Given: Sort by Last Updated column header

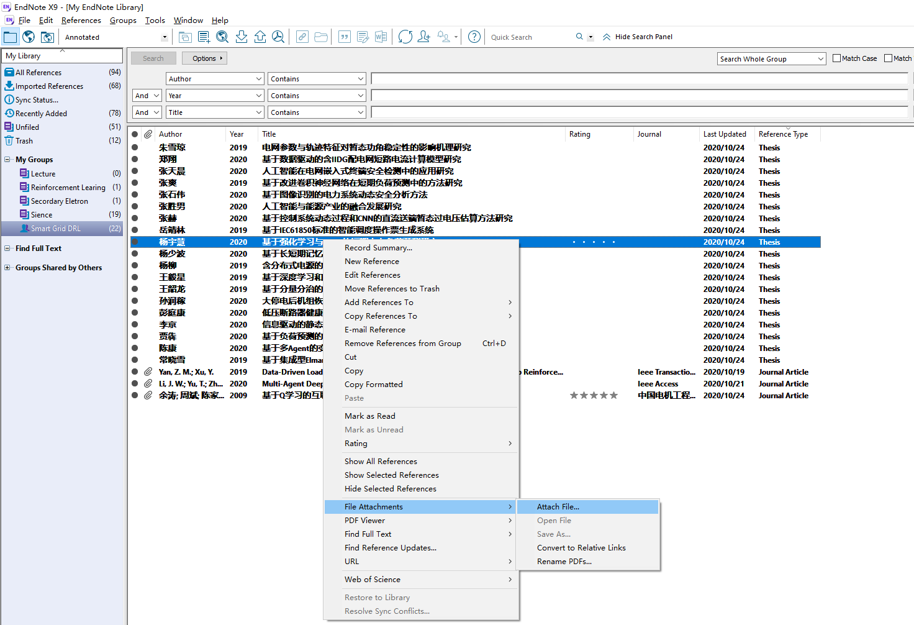Looking at the screenshot, I should coord(725,134).
